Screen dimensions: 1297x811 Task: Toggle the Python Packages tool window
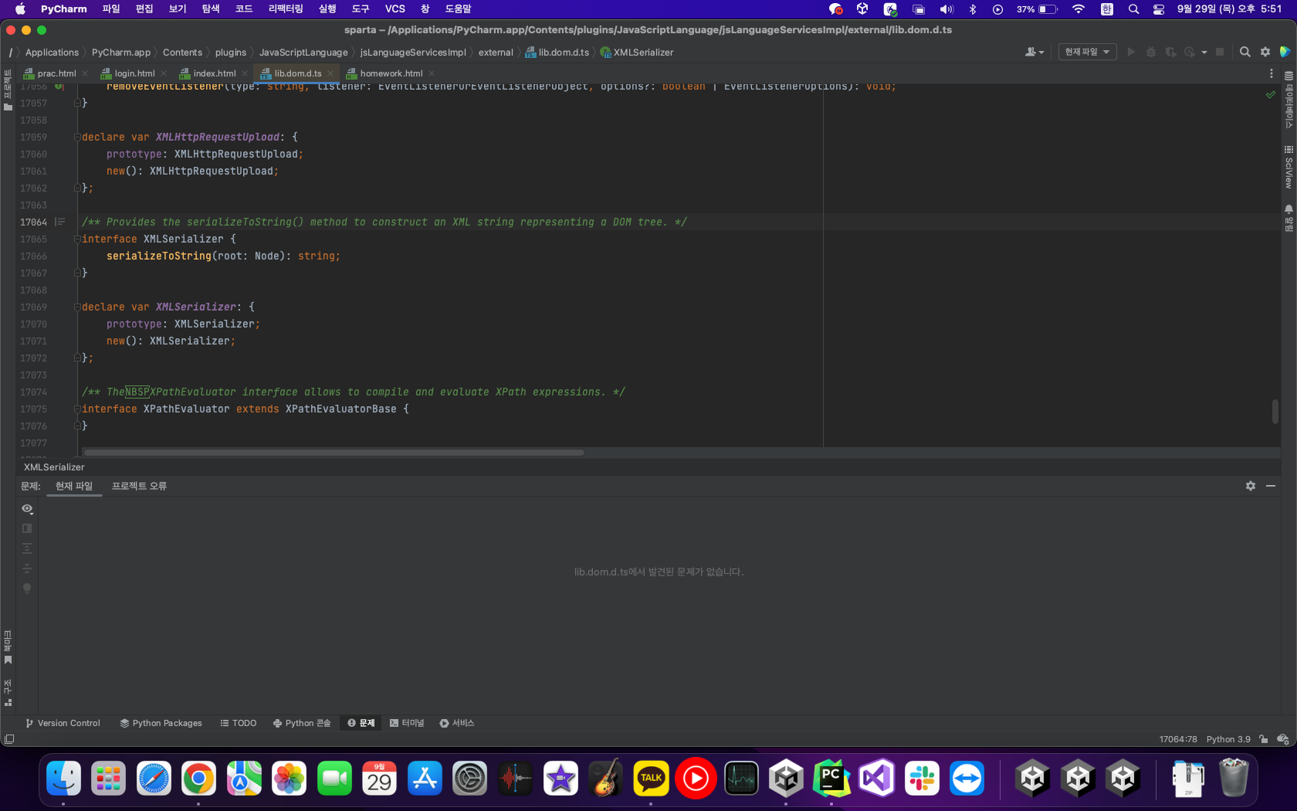click(x=161, y=723)
